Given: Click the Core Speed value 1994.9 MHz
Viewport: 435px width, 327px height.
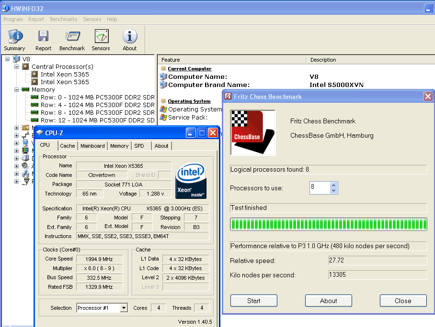Looking at the screenshot, I should point(99,259).
